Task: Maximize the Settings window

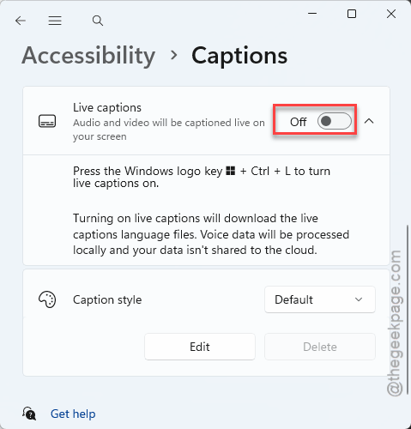Action: tap(352, 14)
